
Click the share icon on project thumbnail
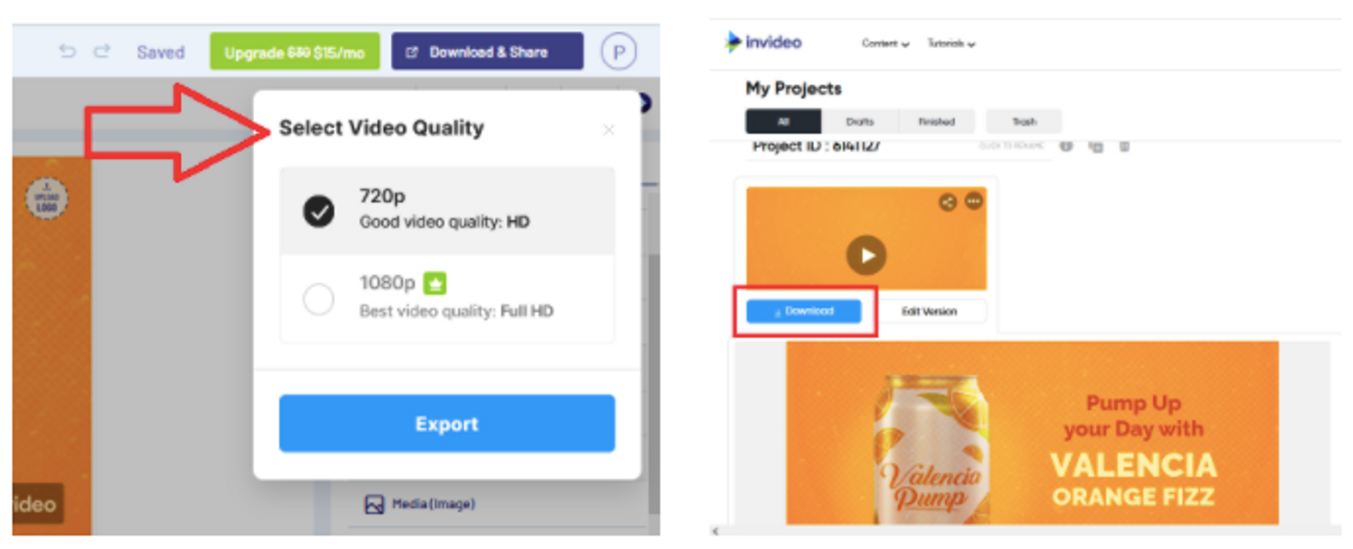point(947,202)
